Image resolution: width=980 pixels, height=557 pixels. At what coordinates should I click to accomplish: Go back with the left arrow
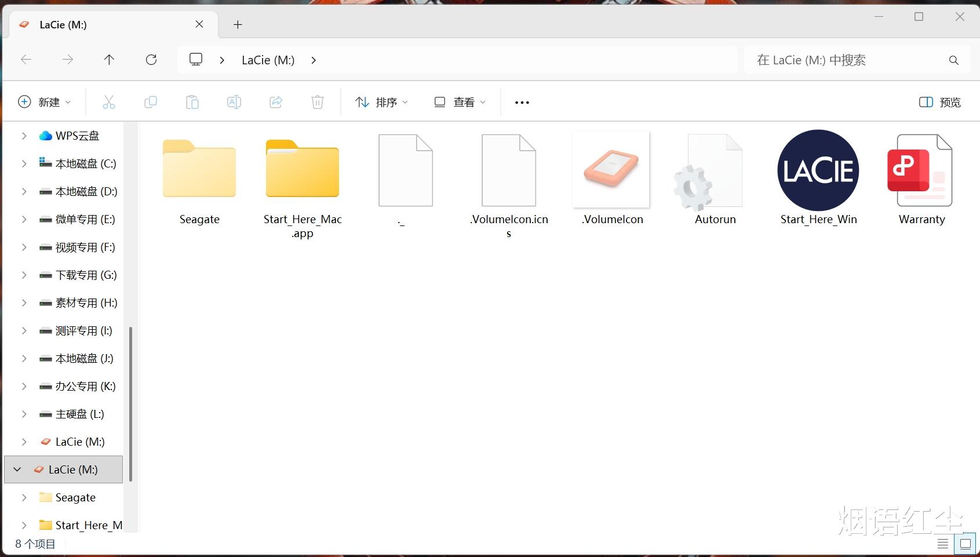[x=26, y=60]
